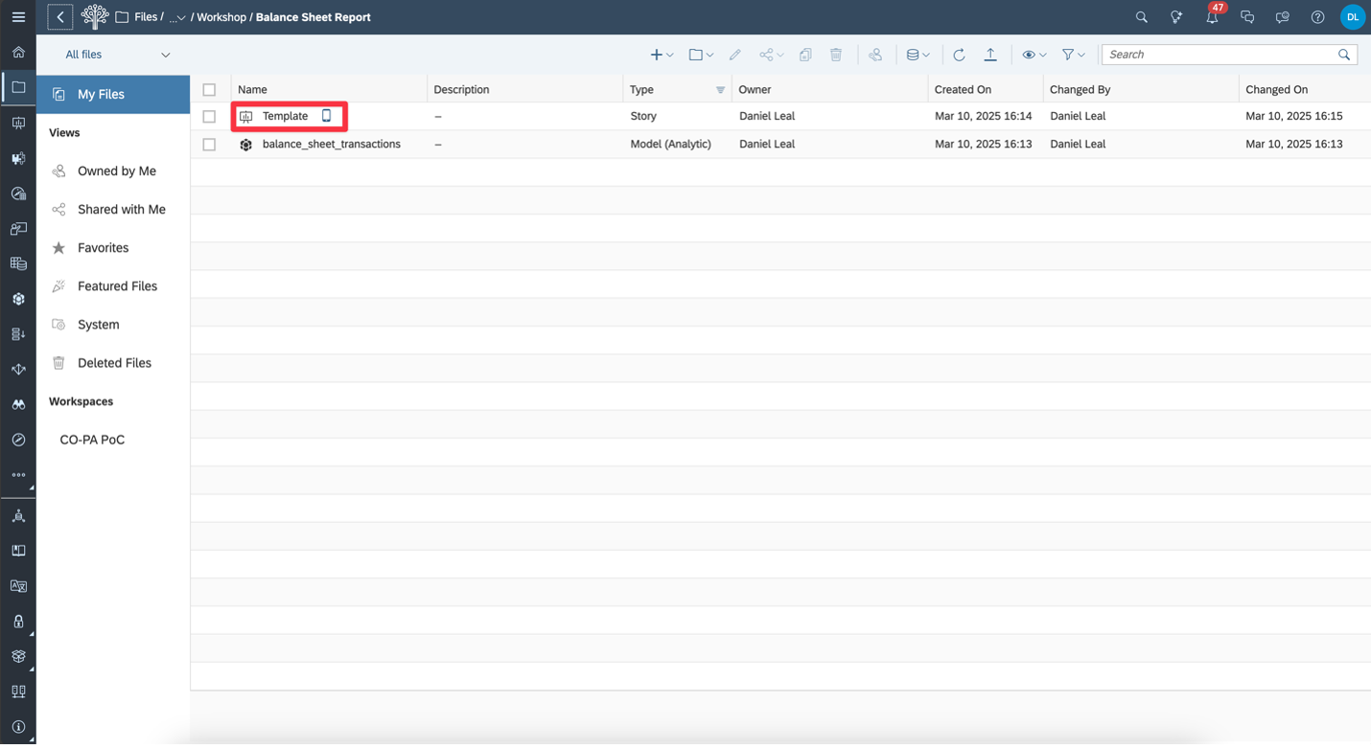Open the main hamburger menu
Image resolution: width=1371 pixels, height=749 pixels.
click(x=18, y=17)
